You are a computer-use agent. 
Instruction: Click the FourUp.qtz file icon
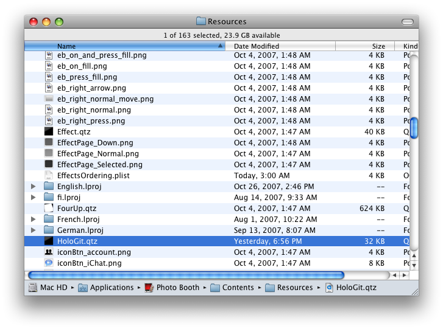[49, 208]
